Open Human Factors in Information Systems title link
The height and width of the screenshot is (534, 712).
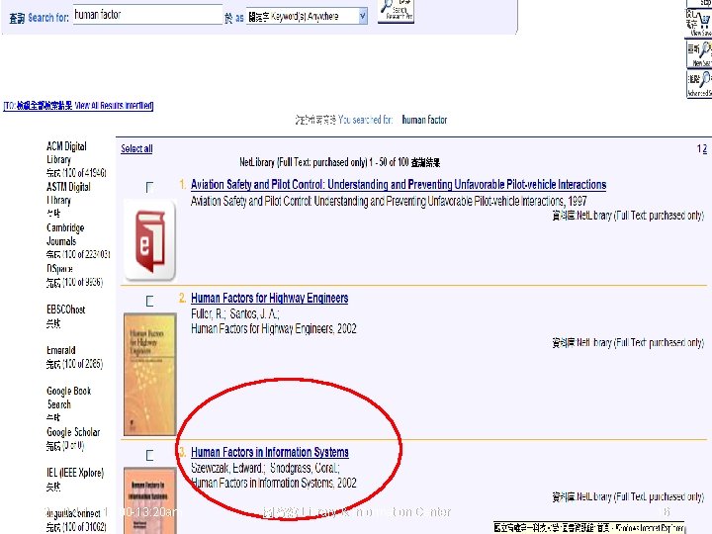tap(269, 452)
